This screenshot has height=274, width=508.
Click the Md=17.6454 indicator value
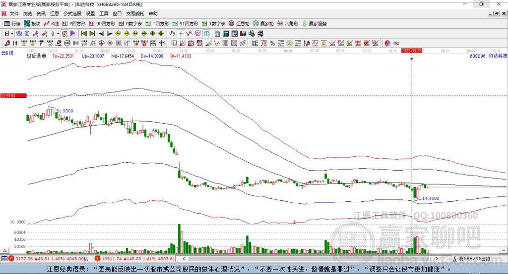pyautogui.click(x=123, y=56)
